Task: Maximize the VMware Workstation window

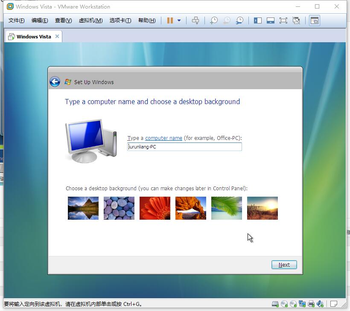Action: pos(317,7)
